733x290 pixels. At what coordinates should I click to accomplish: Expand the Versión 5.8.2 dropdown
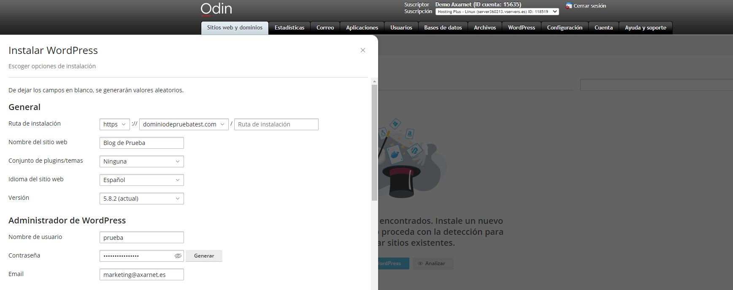click(x=141, y=199)
